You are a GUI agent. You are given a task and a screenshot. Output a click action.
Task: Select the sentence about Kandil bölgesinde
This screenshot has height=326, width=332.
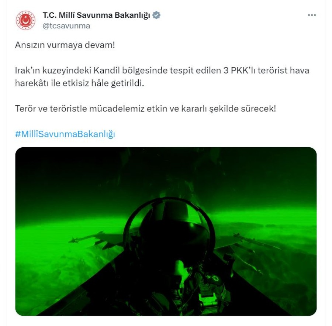click(x=162, y=77)
